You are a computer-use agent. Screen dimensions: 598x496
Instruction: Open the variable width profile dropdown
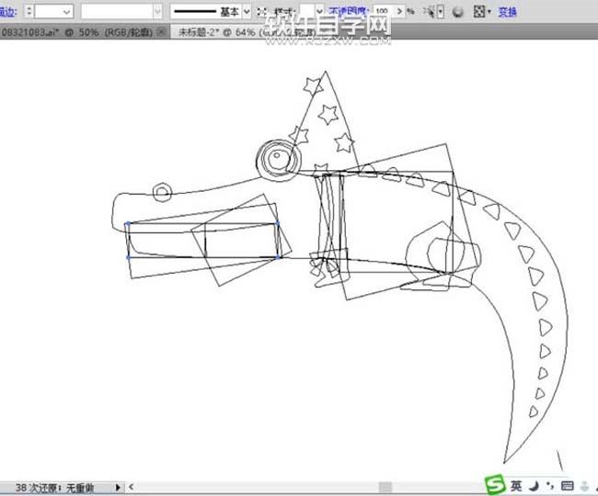pyautogui.click(x=156, y=12)
